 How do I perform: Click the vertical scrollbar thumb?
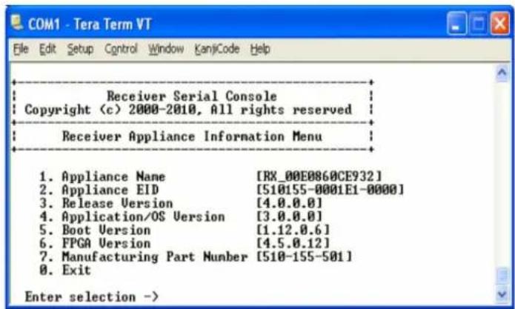point(502,276)
